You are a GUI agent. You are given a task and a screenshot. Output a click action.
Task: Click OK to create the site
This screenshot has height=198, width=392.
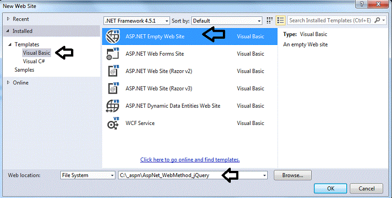tap(330, 189)
